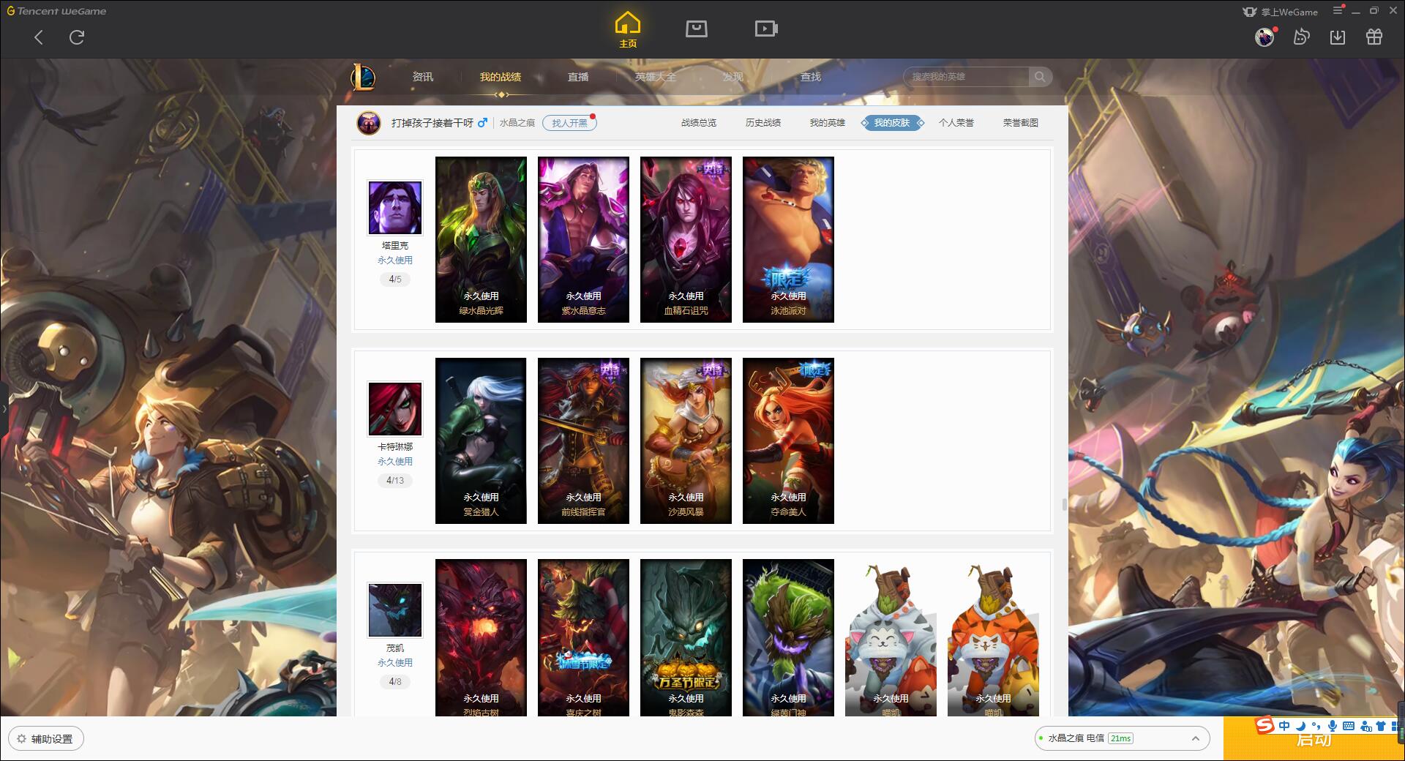Click the 永久使用 label under 塔里克

(x=395, y=260)
